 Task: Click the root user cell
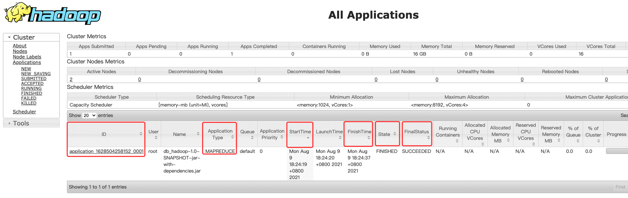click(x=153, y=151)
